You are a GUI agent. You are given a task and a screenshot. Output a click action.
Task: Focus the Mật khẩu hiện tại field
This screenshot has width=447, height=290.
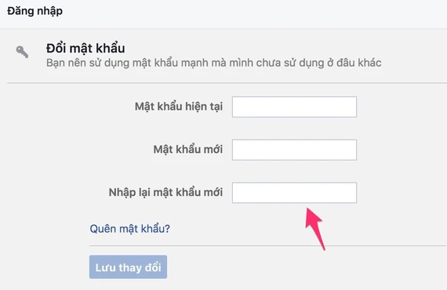(x=294, y=107)
